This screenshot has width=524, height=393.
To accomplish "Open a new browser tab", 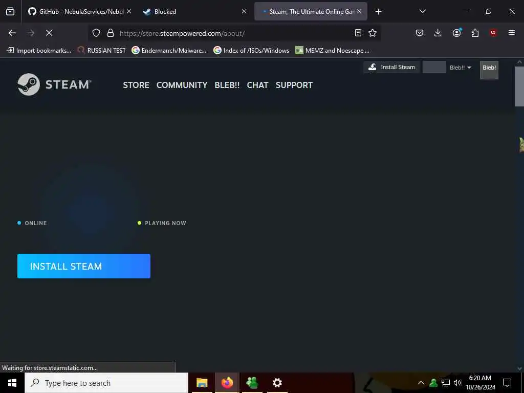I will pos(378,12).
